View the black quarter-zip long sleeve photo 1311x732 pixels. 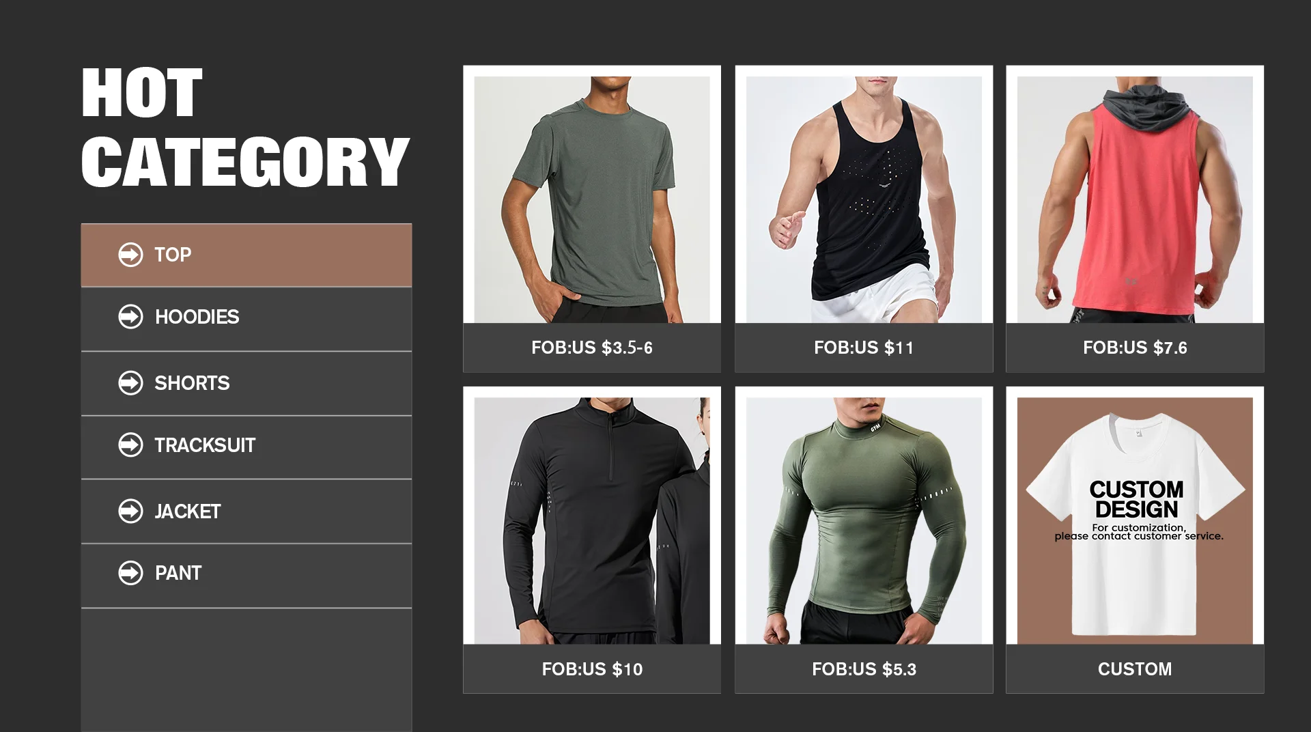click(592, 521)
